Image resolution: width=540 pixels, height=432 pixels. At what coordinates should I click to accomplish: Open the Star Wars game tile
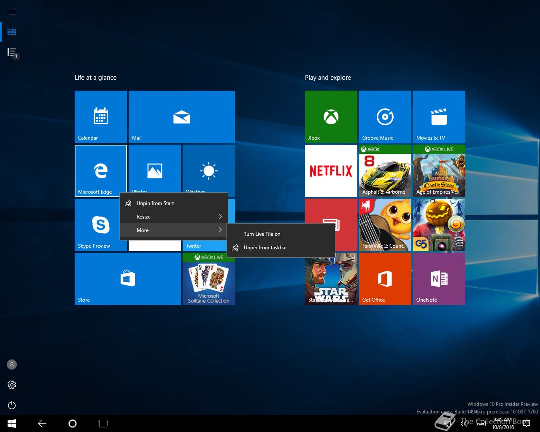pos(331,281)
